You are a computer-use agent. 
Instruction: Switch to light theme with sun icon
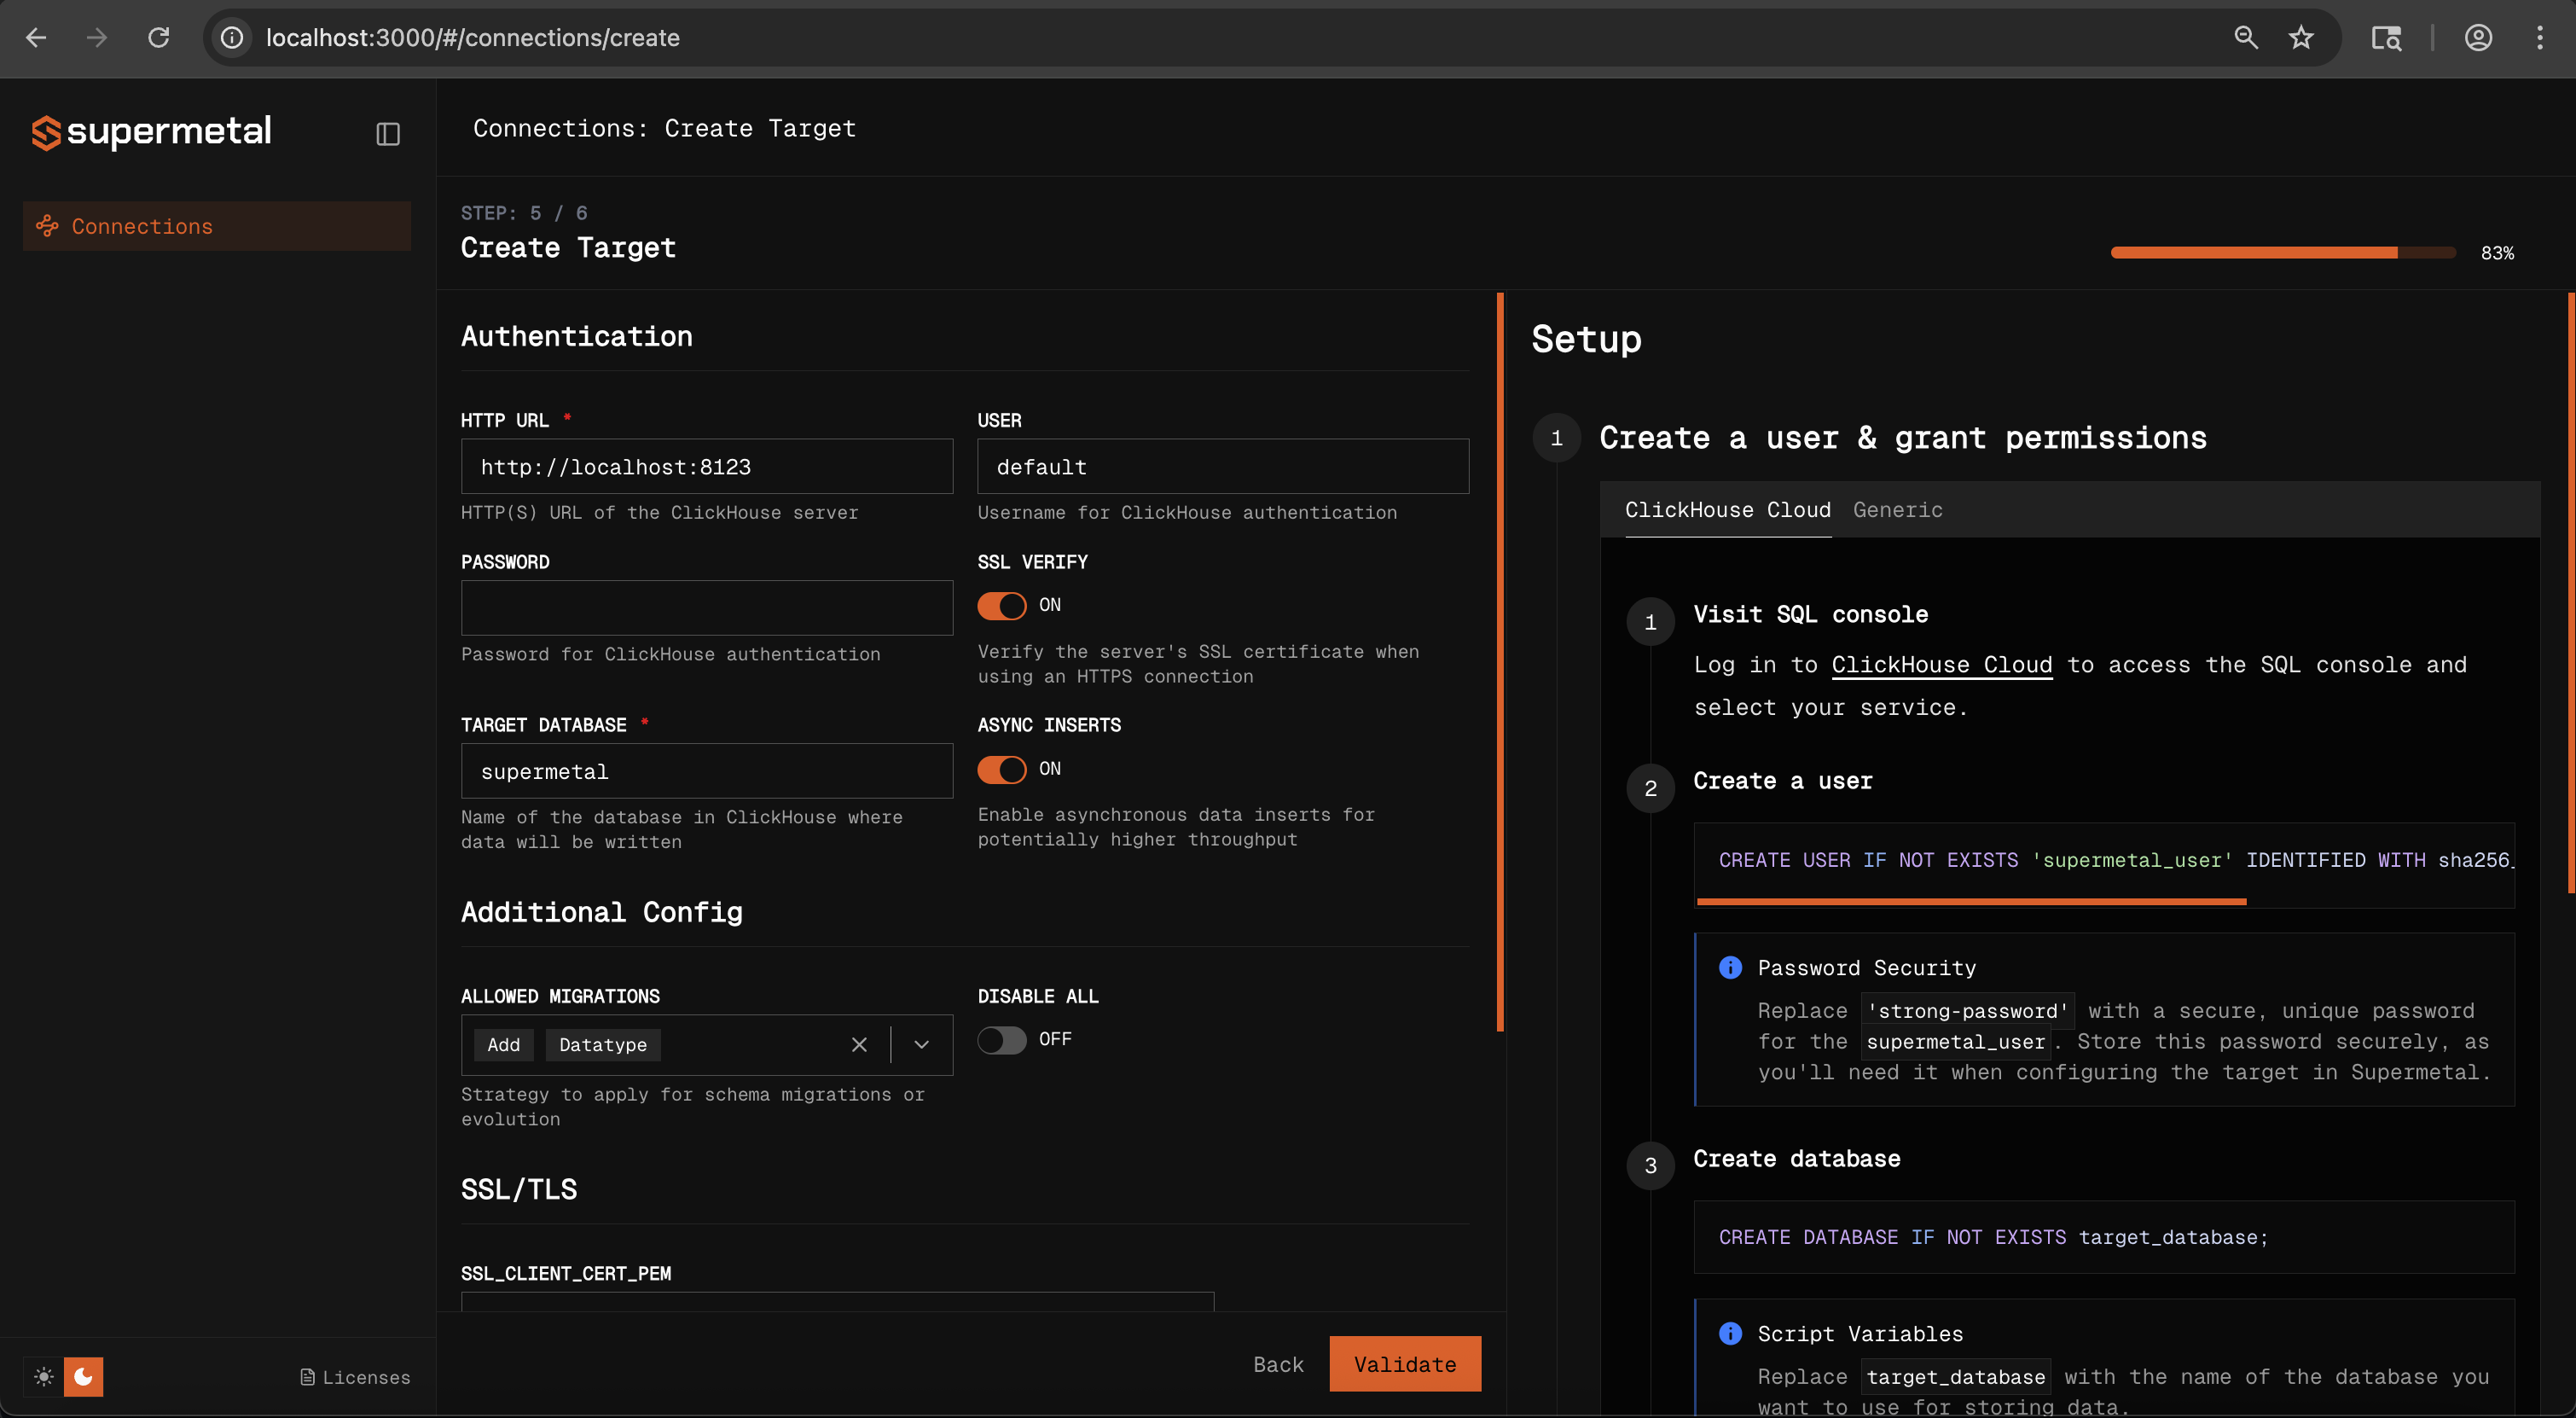point(44,1377)
